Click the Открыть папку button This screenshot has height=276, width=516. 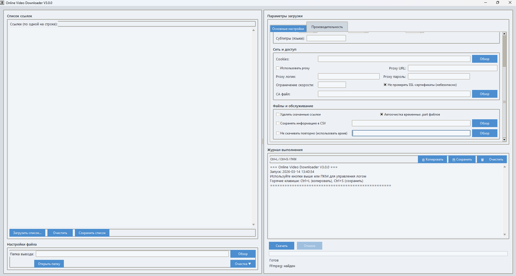tap(49, 264)
